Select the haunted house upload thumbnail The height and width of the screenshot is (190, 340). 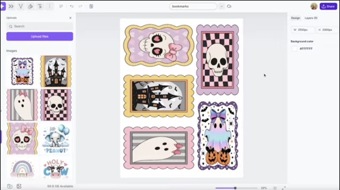(x=56, y=71)
